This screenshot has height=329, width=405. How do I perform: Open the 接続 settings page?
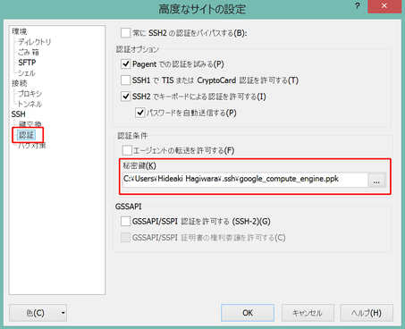(20, 83)
